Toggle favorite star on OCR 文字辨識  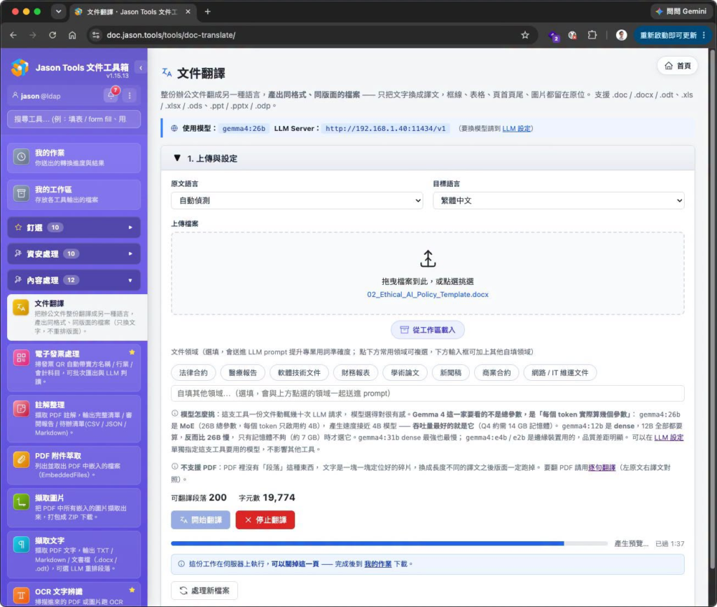(132, 590)
